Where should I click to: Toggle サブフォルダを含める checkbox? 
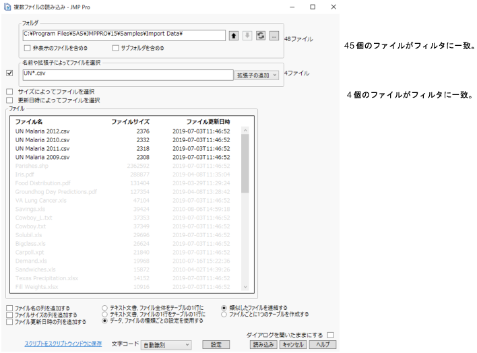pos(116,48)
